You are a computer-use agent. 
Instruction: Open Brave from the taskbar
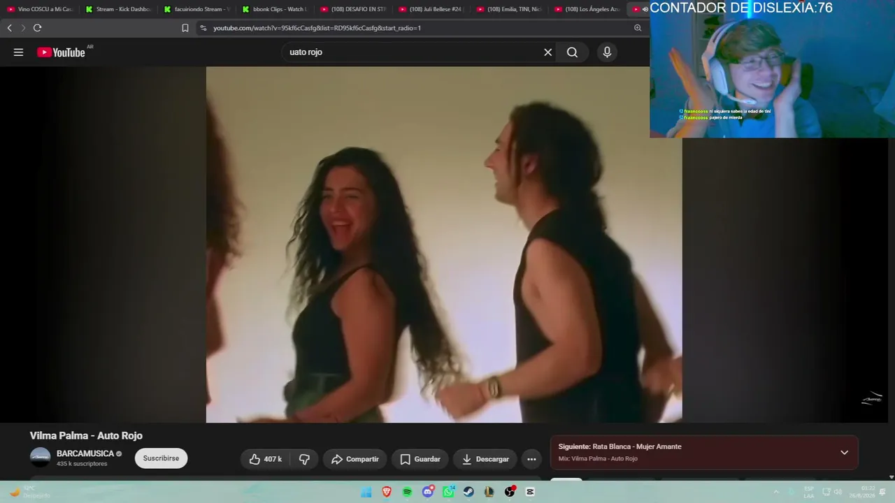(x=387, y=492)
